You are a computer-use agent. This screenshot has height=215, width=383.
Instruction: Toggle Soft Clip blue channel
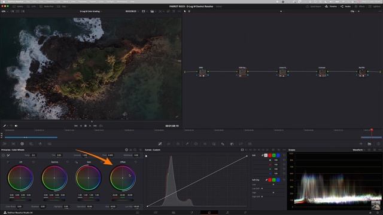click(x=278, y=180)
